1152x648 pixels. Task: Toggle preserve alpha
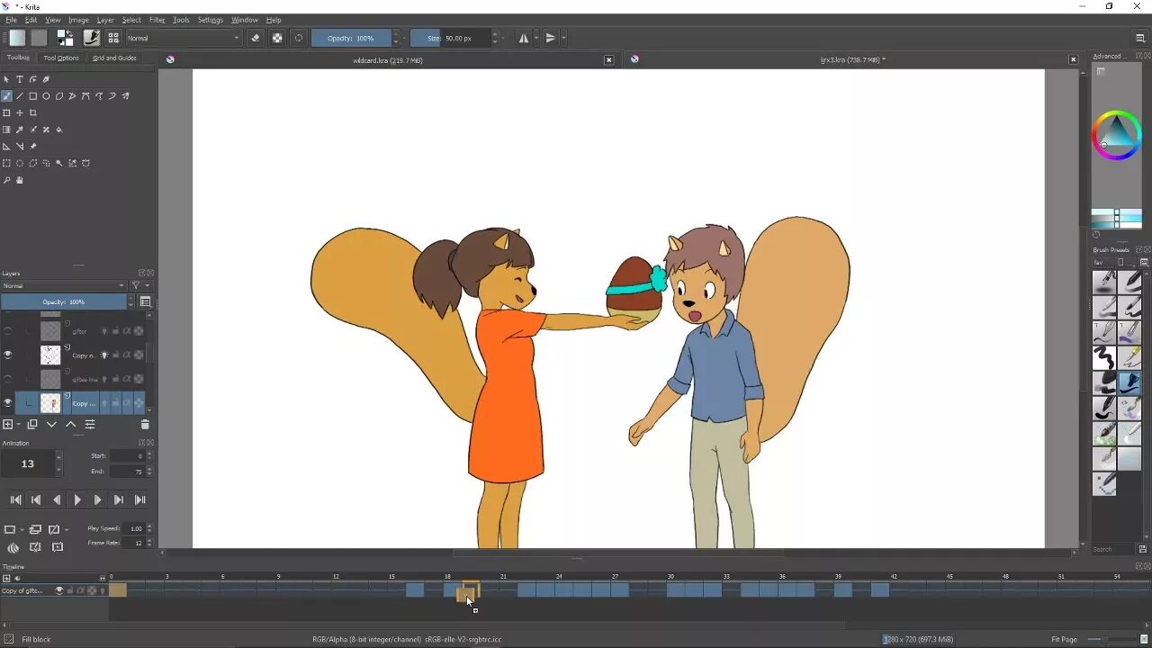pos(276,38)
